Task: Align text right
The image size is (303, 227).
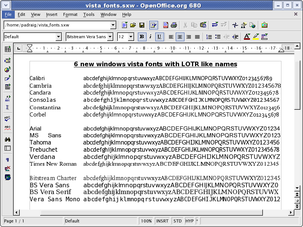Action: (x=189, y=37)
